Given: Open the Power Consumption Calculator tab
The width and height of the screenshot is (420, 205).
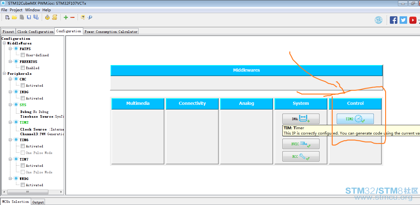Looking at the screenshot, I should [111, 32].
